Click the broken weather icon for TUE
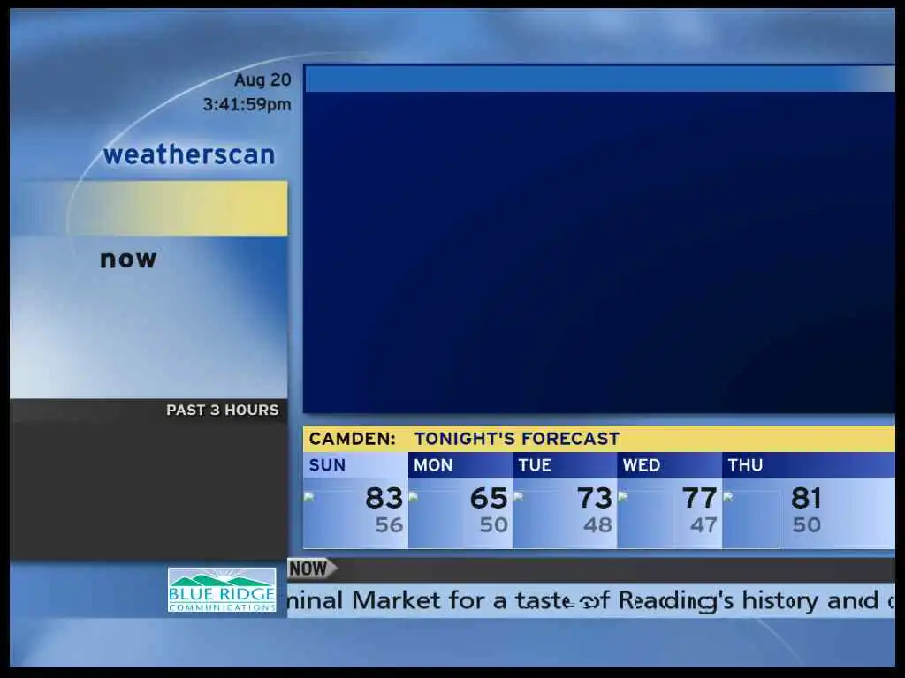905x678 pixels. [x=519, y=497]
